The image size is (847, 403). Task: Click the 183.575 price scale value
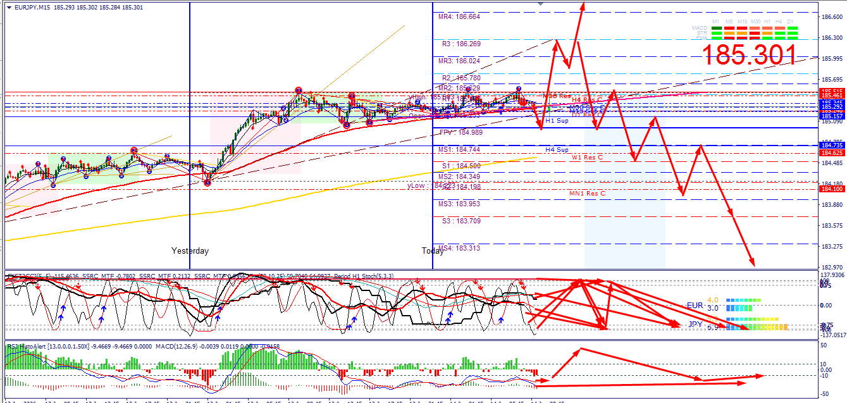pos(833,226)
